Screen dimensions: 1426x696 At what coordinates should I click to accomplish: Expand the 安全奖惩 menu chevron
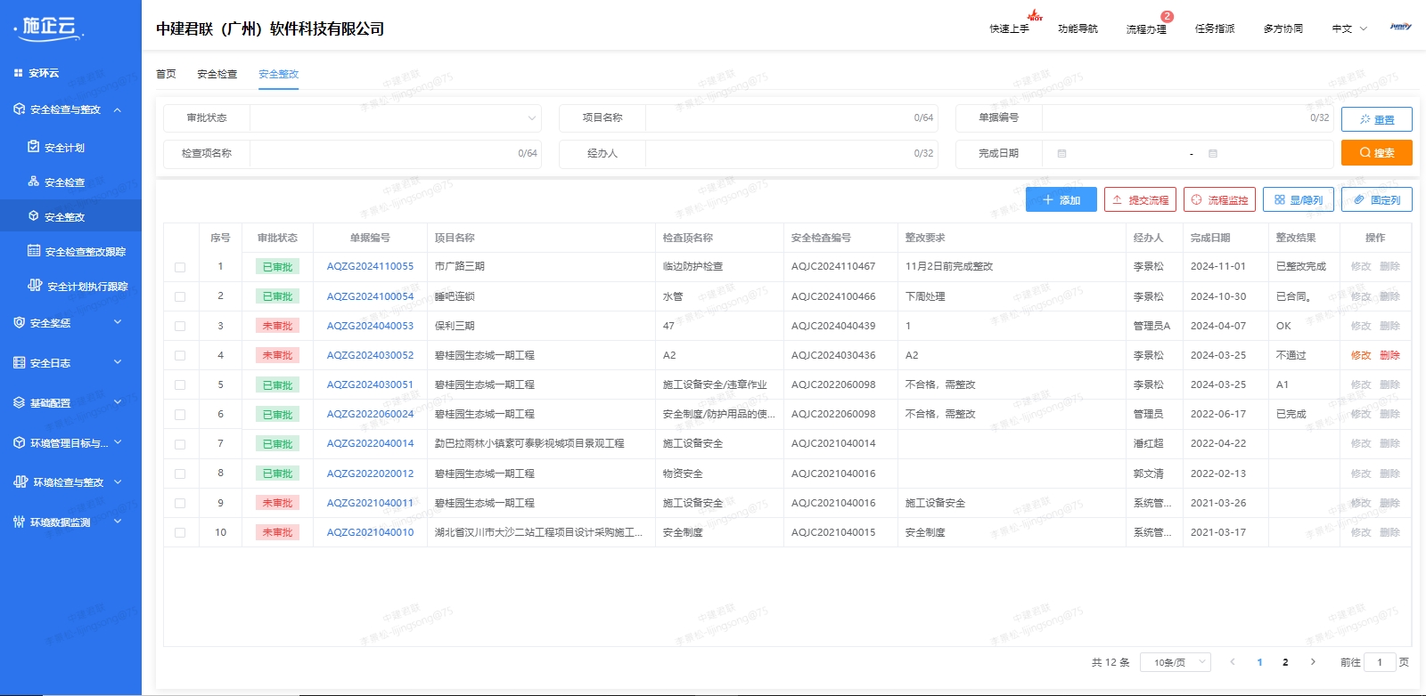tap(118, 322)
